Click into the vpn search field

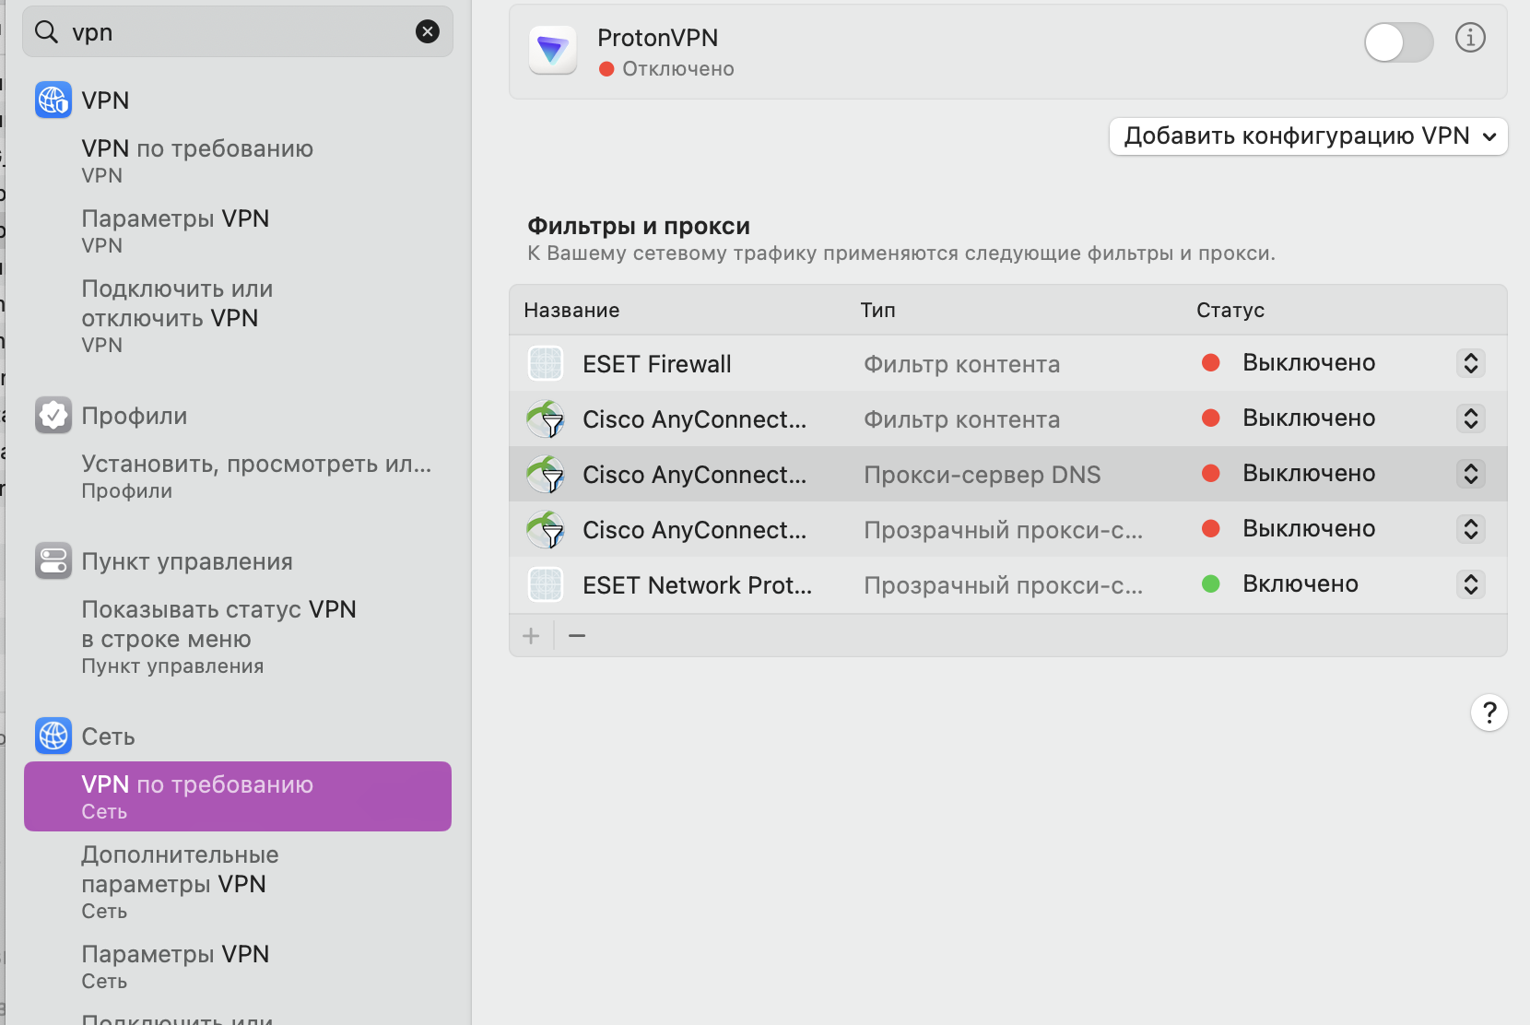coord(230,32)
